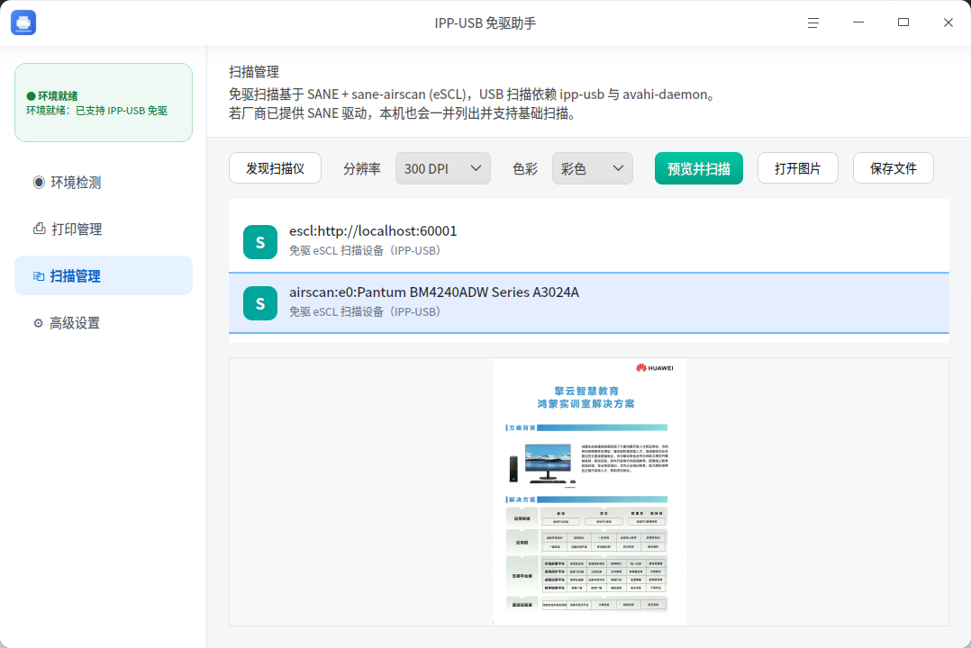Maximize the IPP-USB window
Image resolution: width=971 pixels, height=648 pixels.
903,22
